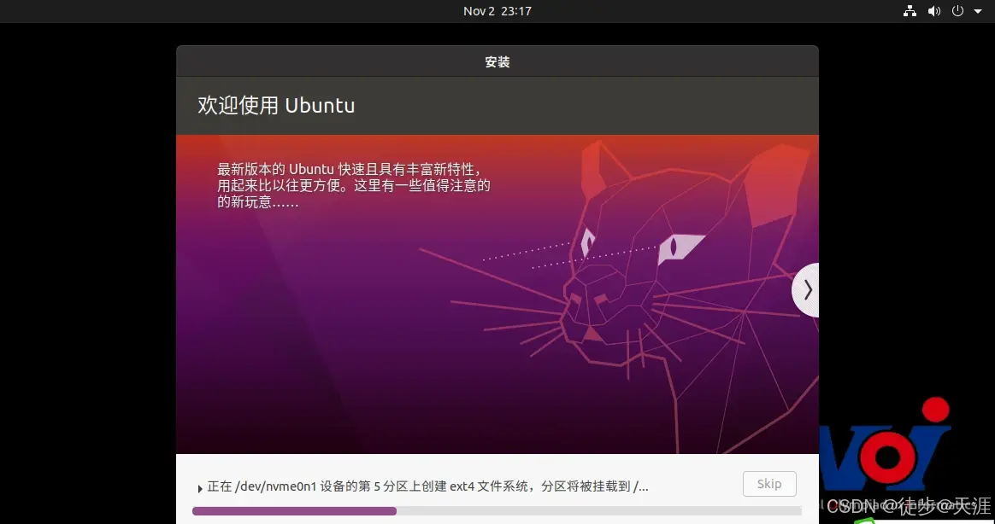This screenshot has height=524, width=995.
Task: Expand installation details disclosure triangle
Action: pyautogui.click(x=200, y=488)
